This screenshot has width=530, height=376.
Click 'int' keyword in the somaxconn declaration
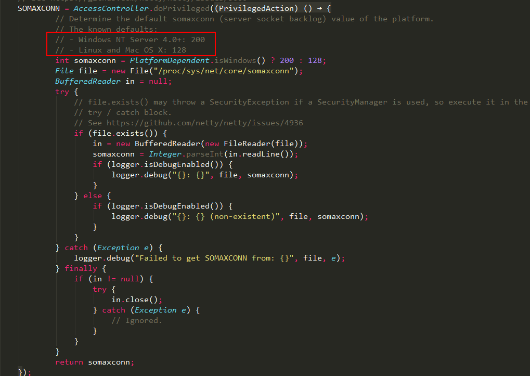pyautogui.click(x=62, y=60)
